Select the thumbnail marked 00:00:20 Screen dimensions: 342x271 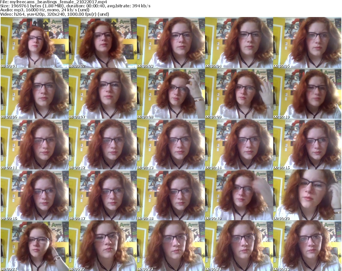pyautogui.click(x=307, y=195)
